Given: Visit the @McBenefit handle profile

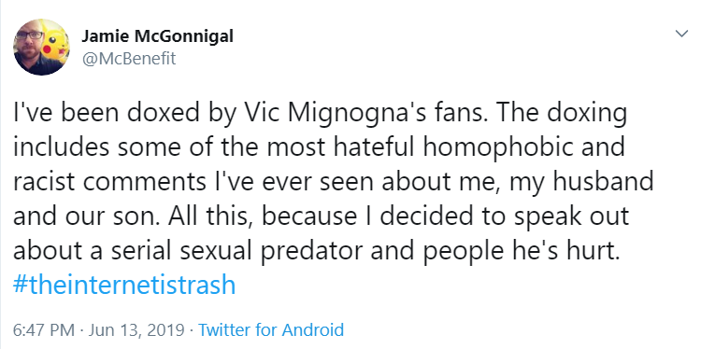Looking at the screenshot, I should pyautogui.click(x=129, y=59).
